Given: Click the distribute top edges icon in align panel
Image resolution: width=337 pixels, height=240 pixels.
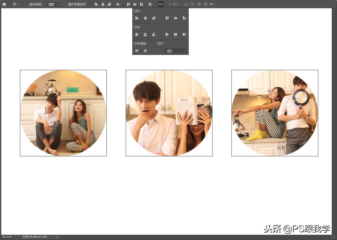Looking at the screenshot, I should point(137,34).
